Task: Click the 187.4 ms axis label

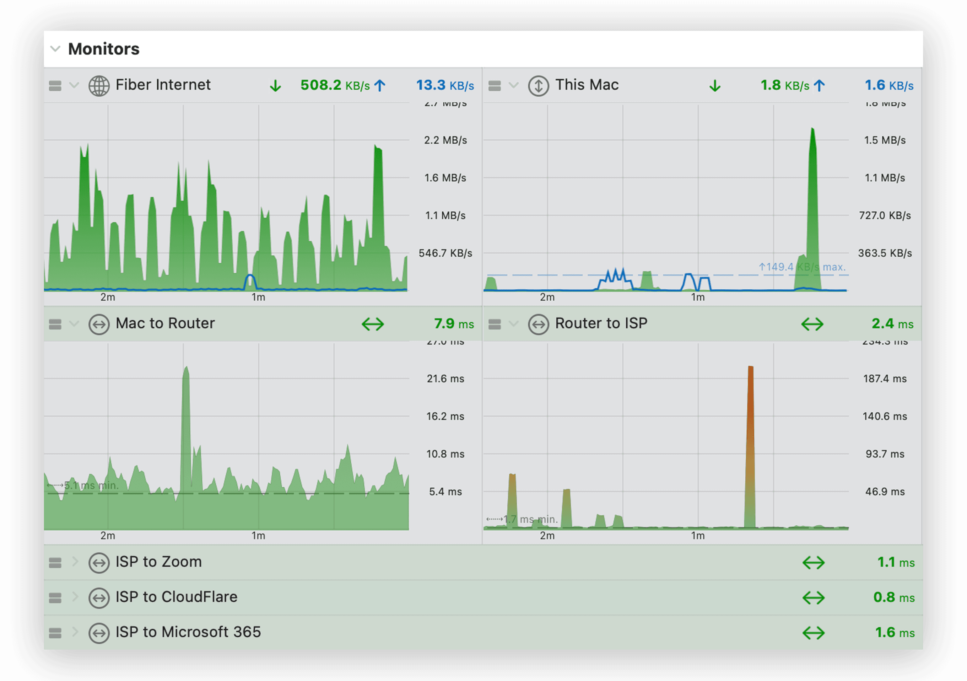Action: (884, 379)
